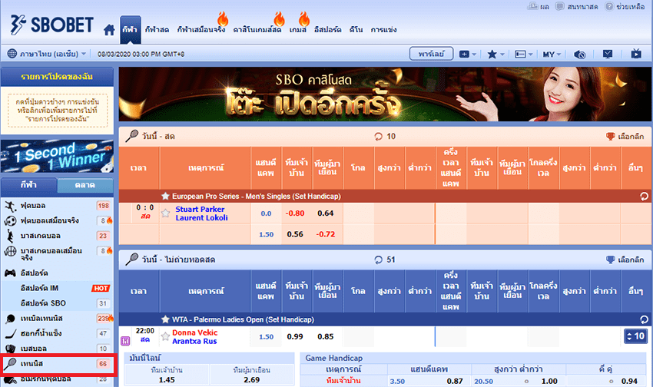Collapse the more-markets 10 button for Vekic match
The width and height of the screenshot is (653, 387).
pos(635,336)
